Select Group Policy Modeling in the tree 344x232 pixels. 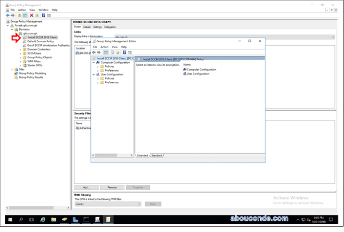point(32,73)
